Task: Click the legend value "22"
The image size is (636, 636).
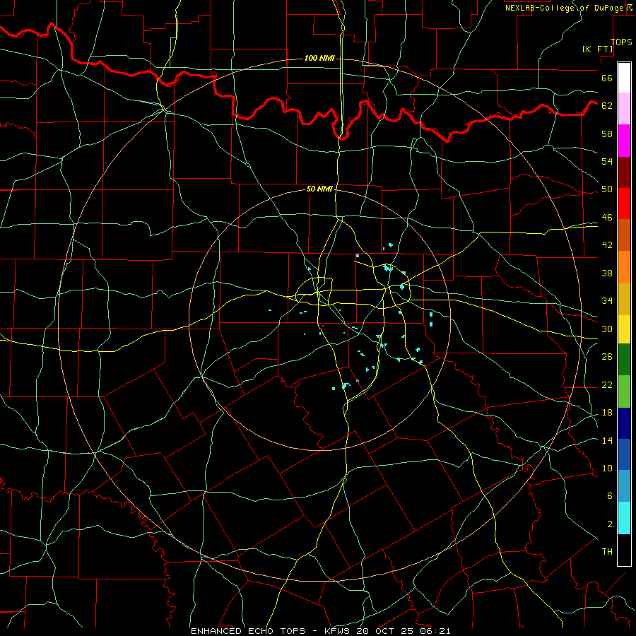Action: pyautogui.click(x=607, y=384)
